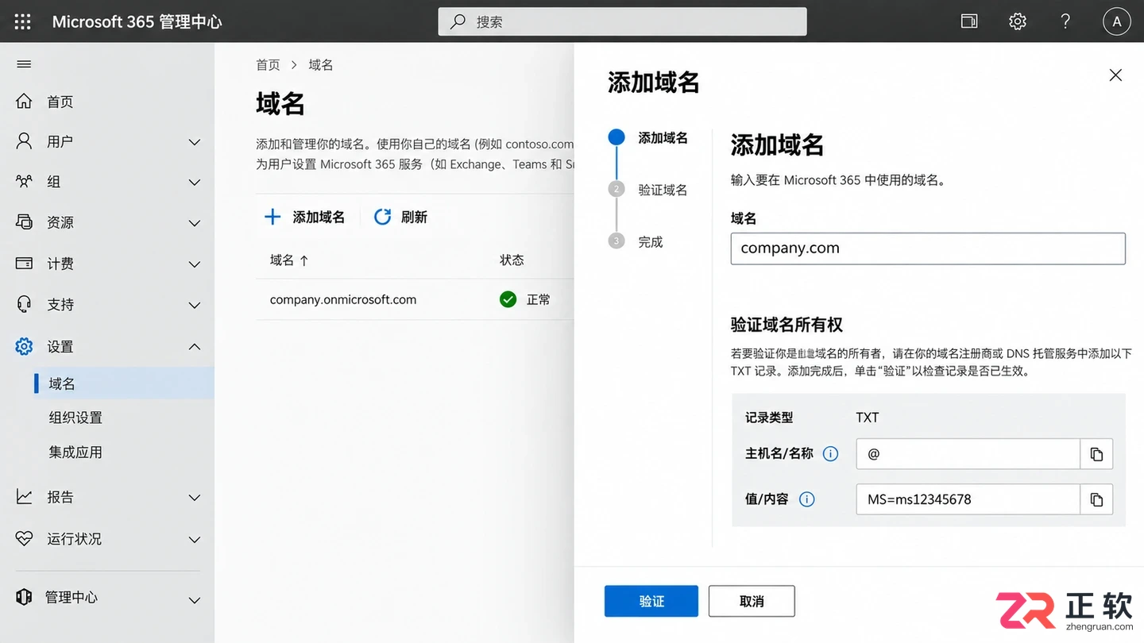Click the 域名 input with company.com

(x=928, y=248)
